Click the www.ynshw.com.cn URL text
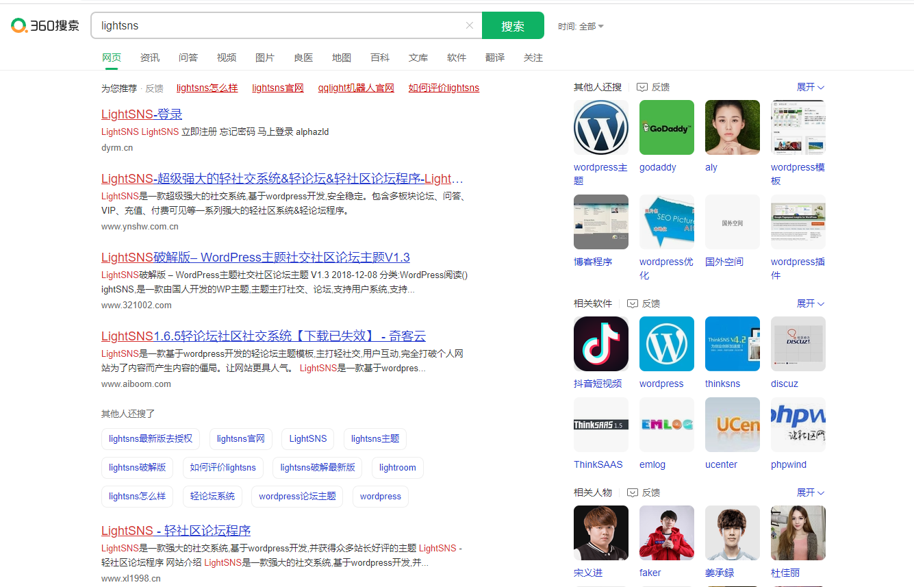914x587 pixels. pyautogui.click(x=140, y=227)
